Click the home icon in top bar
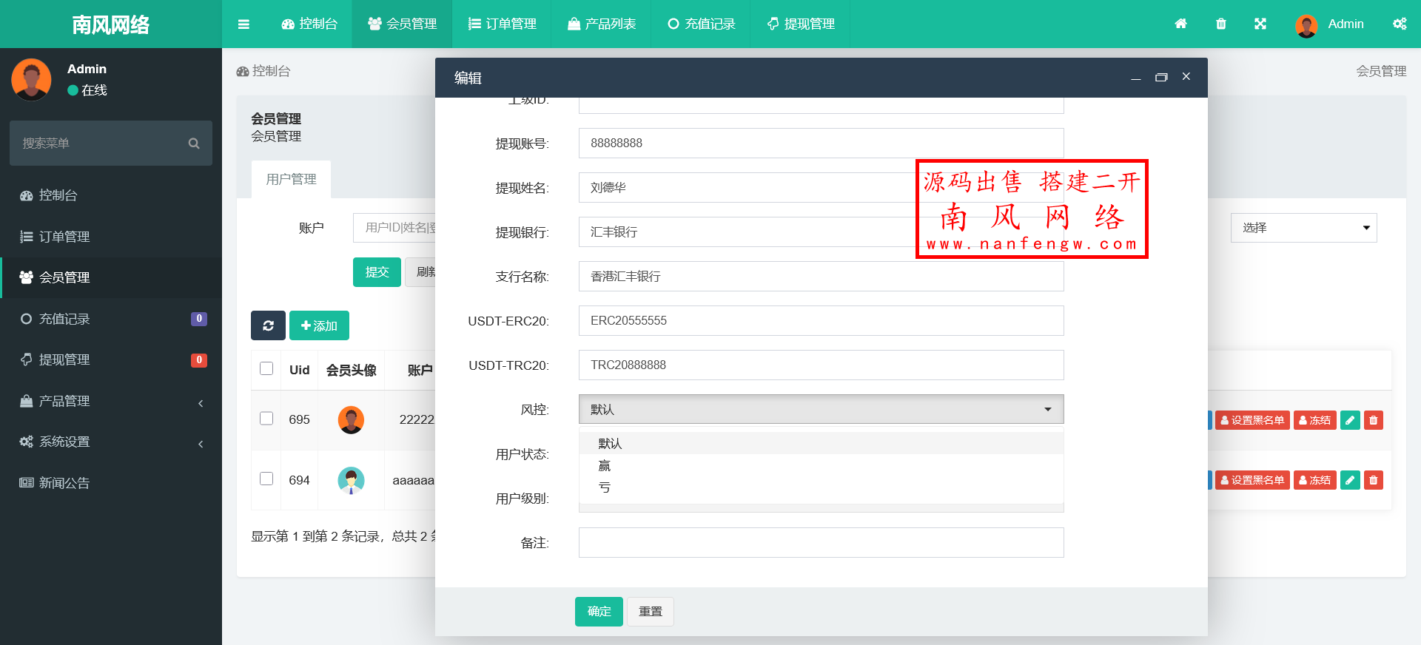 (x=1180, y=24)
